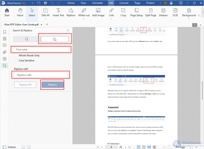The width and height of the screenshot is (204, 149).
Task: Click the Start home icon
Action: click(x=7, y=12)
